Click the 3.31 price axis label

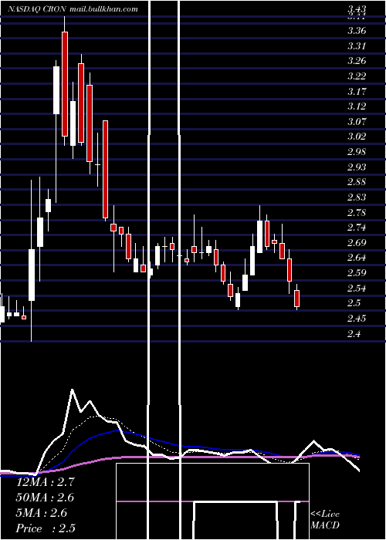click(357, 46)
